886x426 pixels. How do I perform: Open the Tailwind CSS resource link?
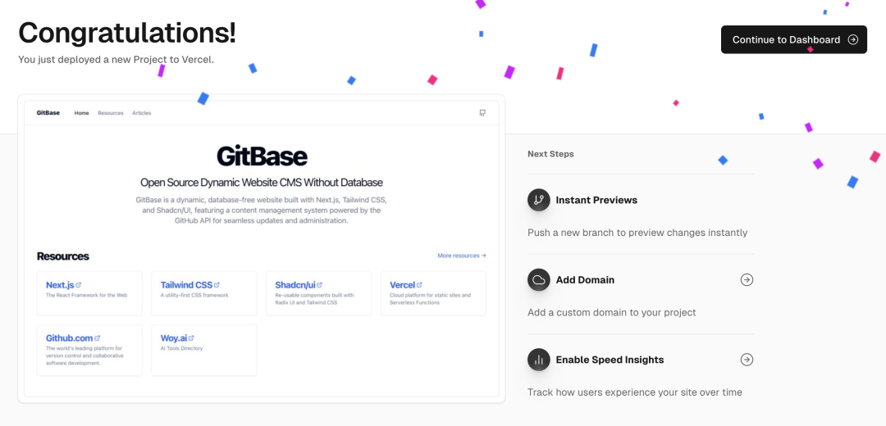[186, 285]
